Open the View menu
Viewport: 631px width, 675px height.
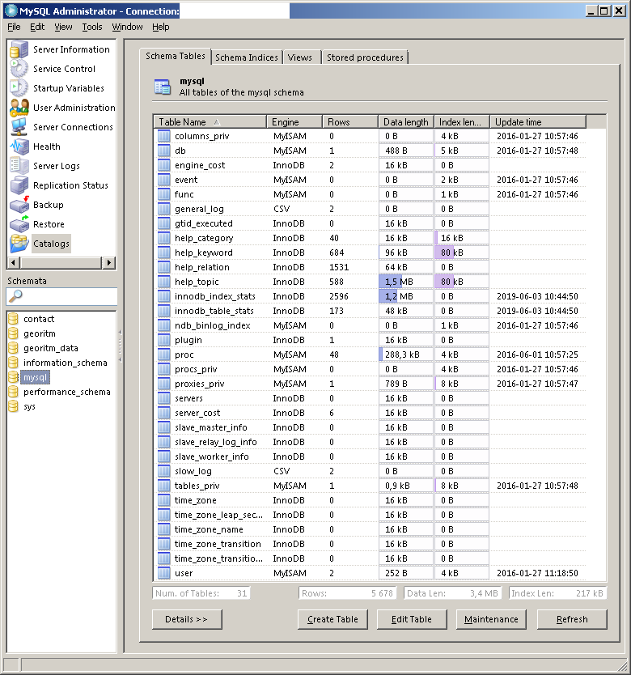tap(63, 27)
